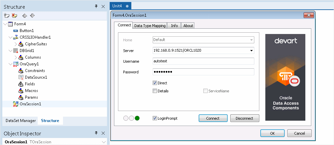
Task: Click the Columns collection icon
Action: 21,57
